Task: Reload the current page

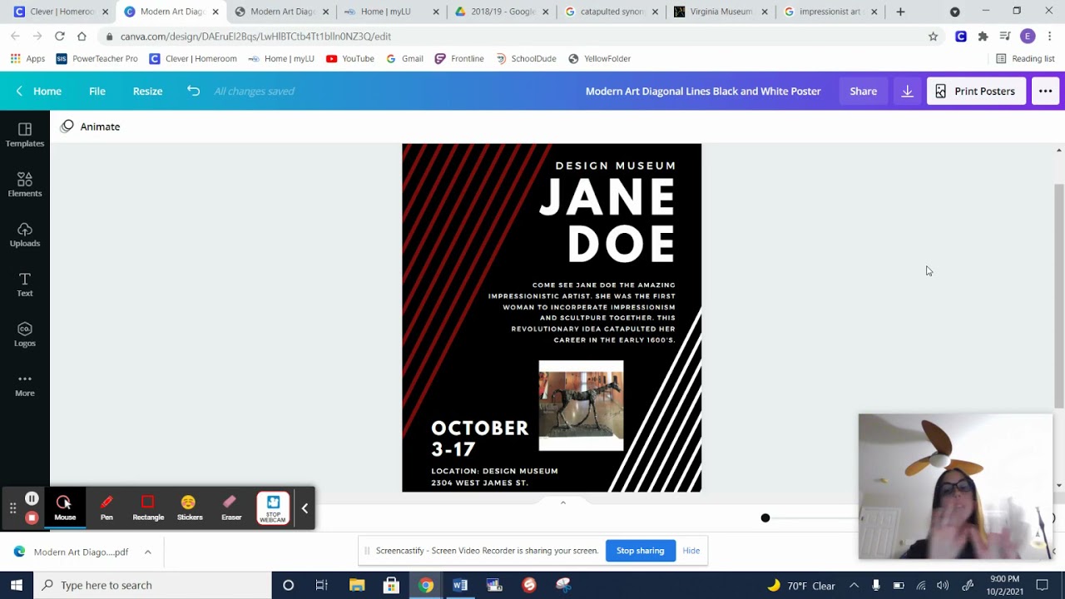Action: [60, 37]
